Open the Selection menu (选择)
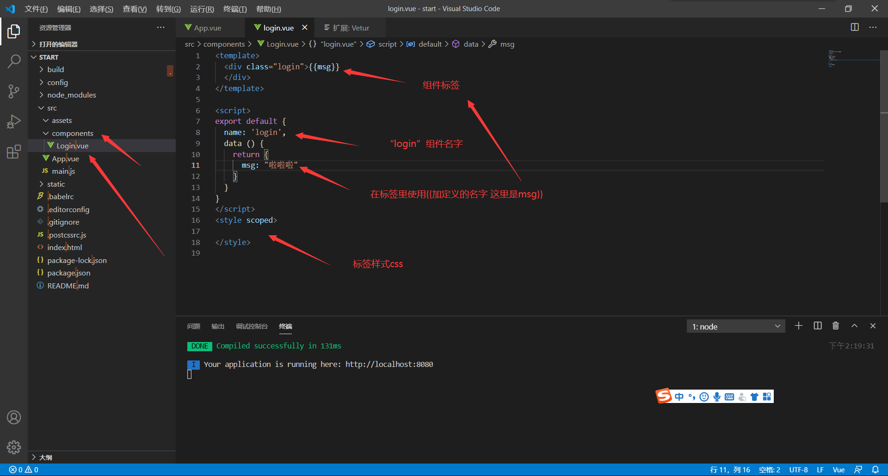The width and height of the screenshot is (888, 476). point(101,9)
